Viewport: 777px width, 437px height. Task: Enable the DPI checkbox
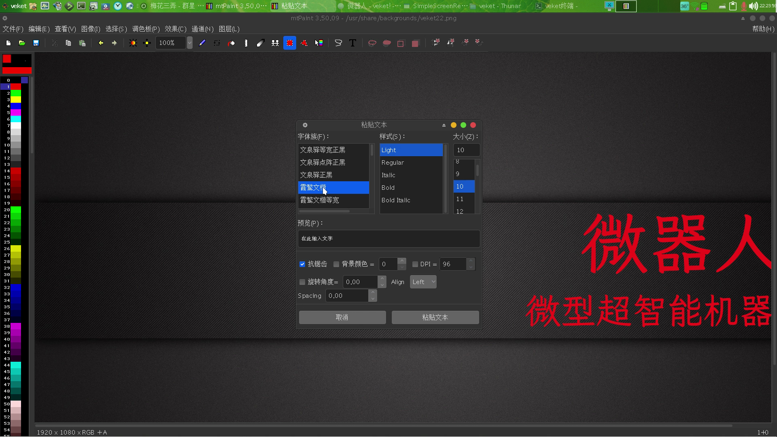click(x=415, y=264)
